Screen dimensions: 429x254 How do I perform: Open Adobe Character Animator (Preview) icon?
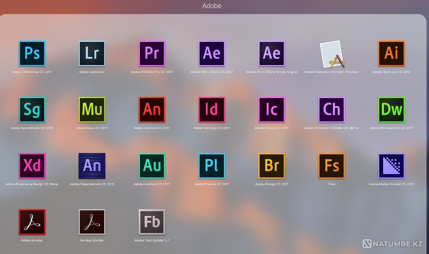tap(332, 54)
